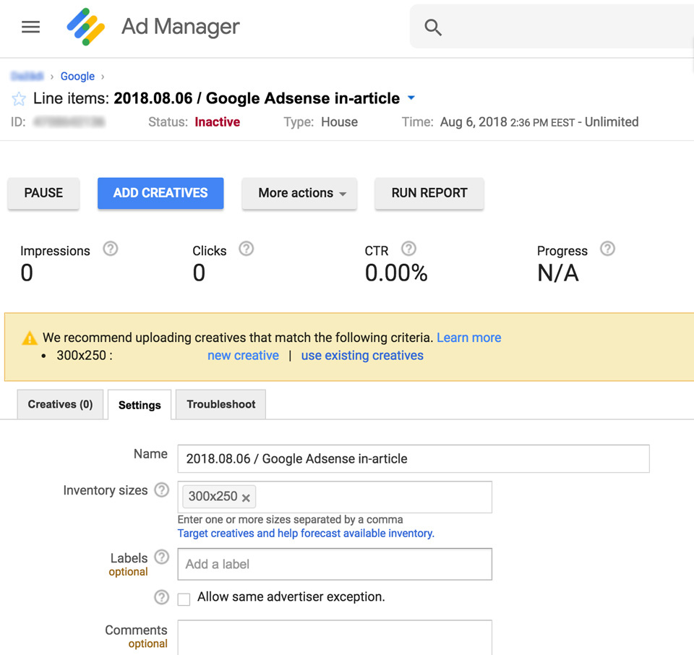Open the Troubleshoot tab

click(221, 405)
